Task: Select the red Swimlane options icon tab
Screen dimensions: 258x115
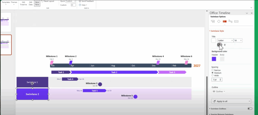Action: 224,21
